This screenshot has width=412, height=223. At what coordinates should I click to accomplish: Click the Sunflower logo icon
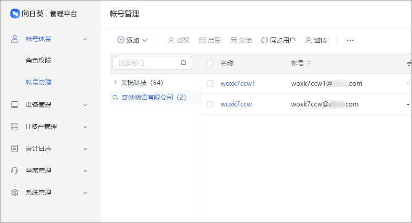(x=15, y=14)
